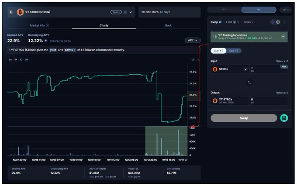Click the gift icon beside Swap
Viewport: 297px width, 186px height.
tap(220, 22)
